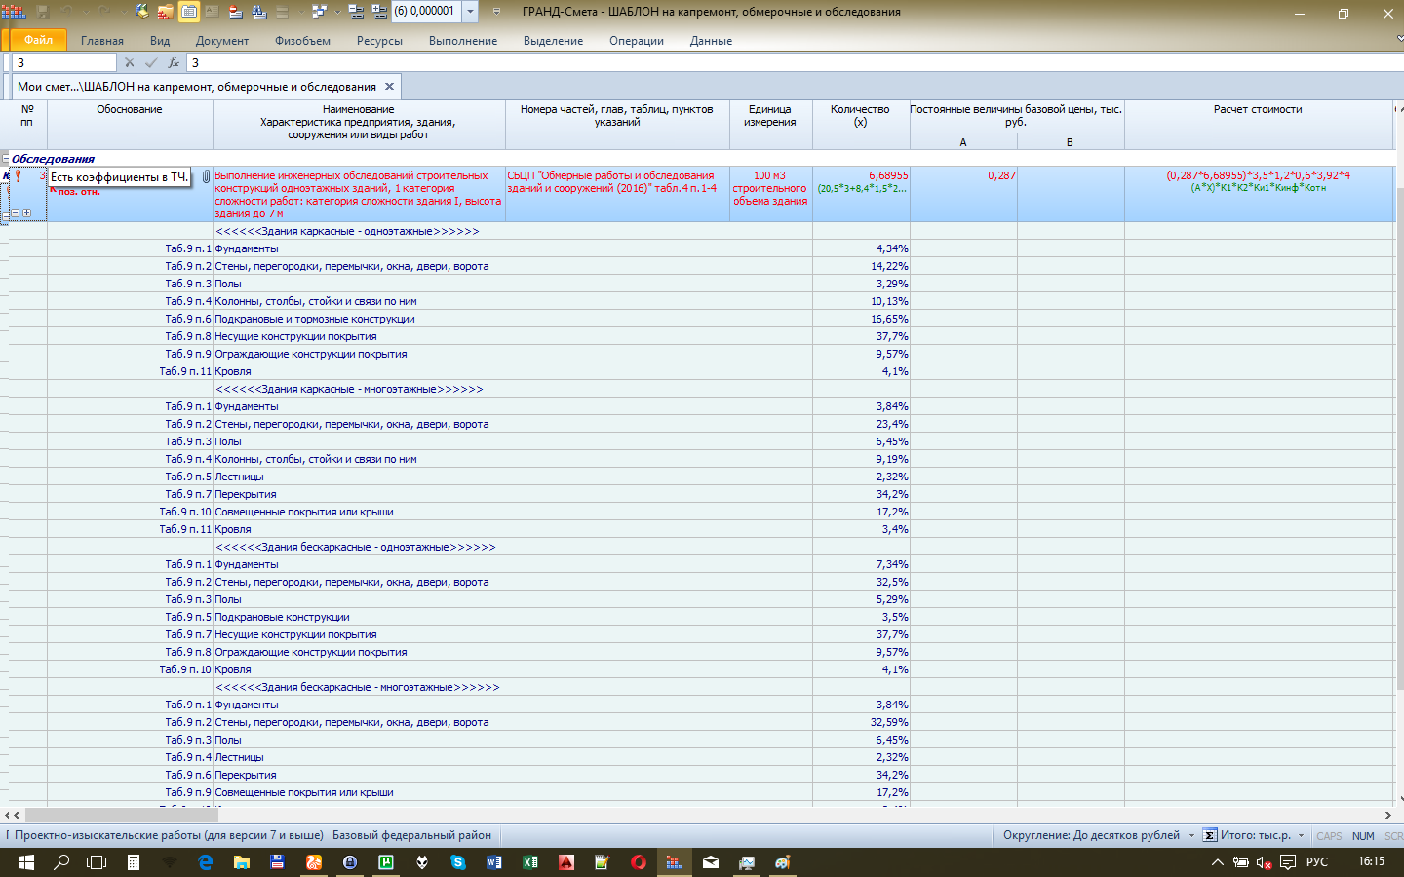Open Excel from the Windows taskbar

[530, 862]
